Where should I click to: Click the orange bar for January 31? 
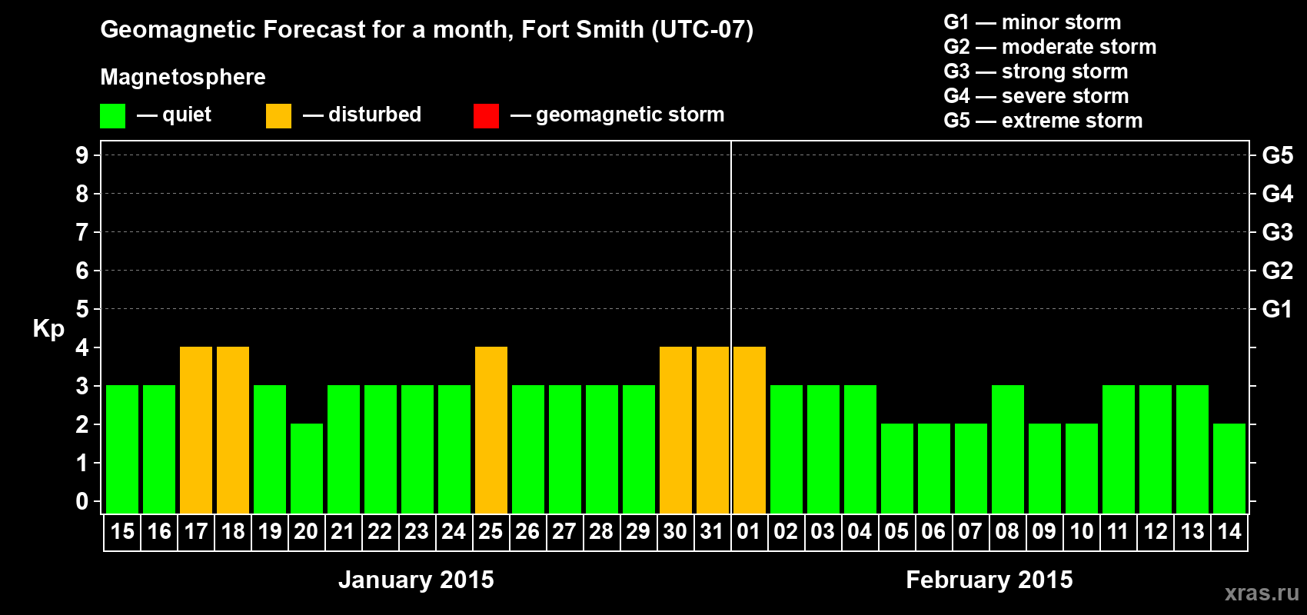click(713, 430)
